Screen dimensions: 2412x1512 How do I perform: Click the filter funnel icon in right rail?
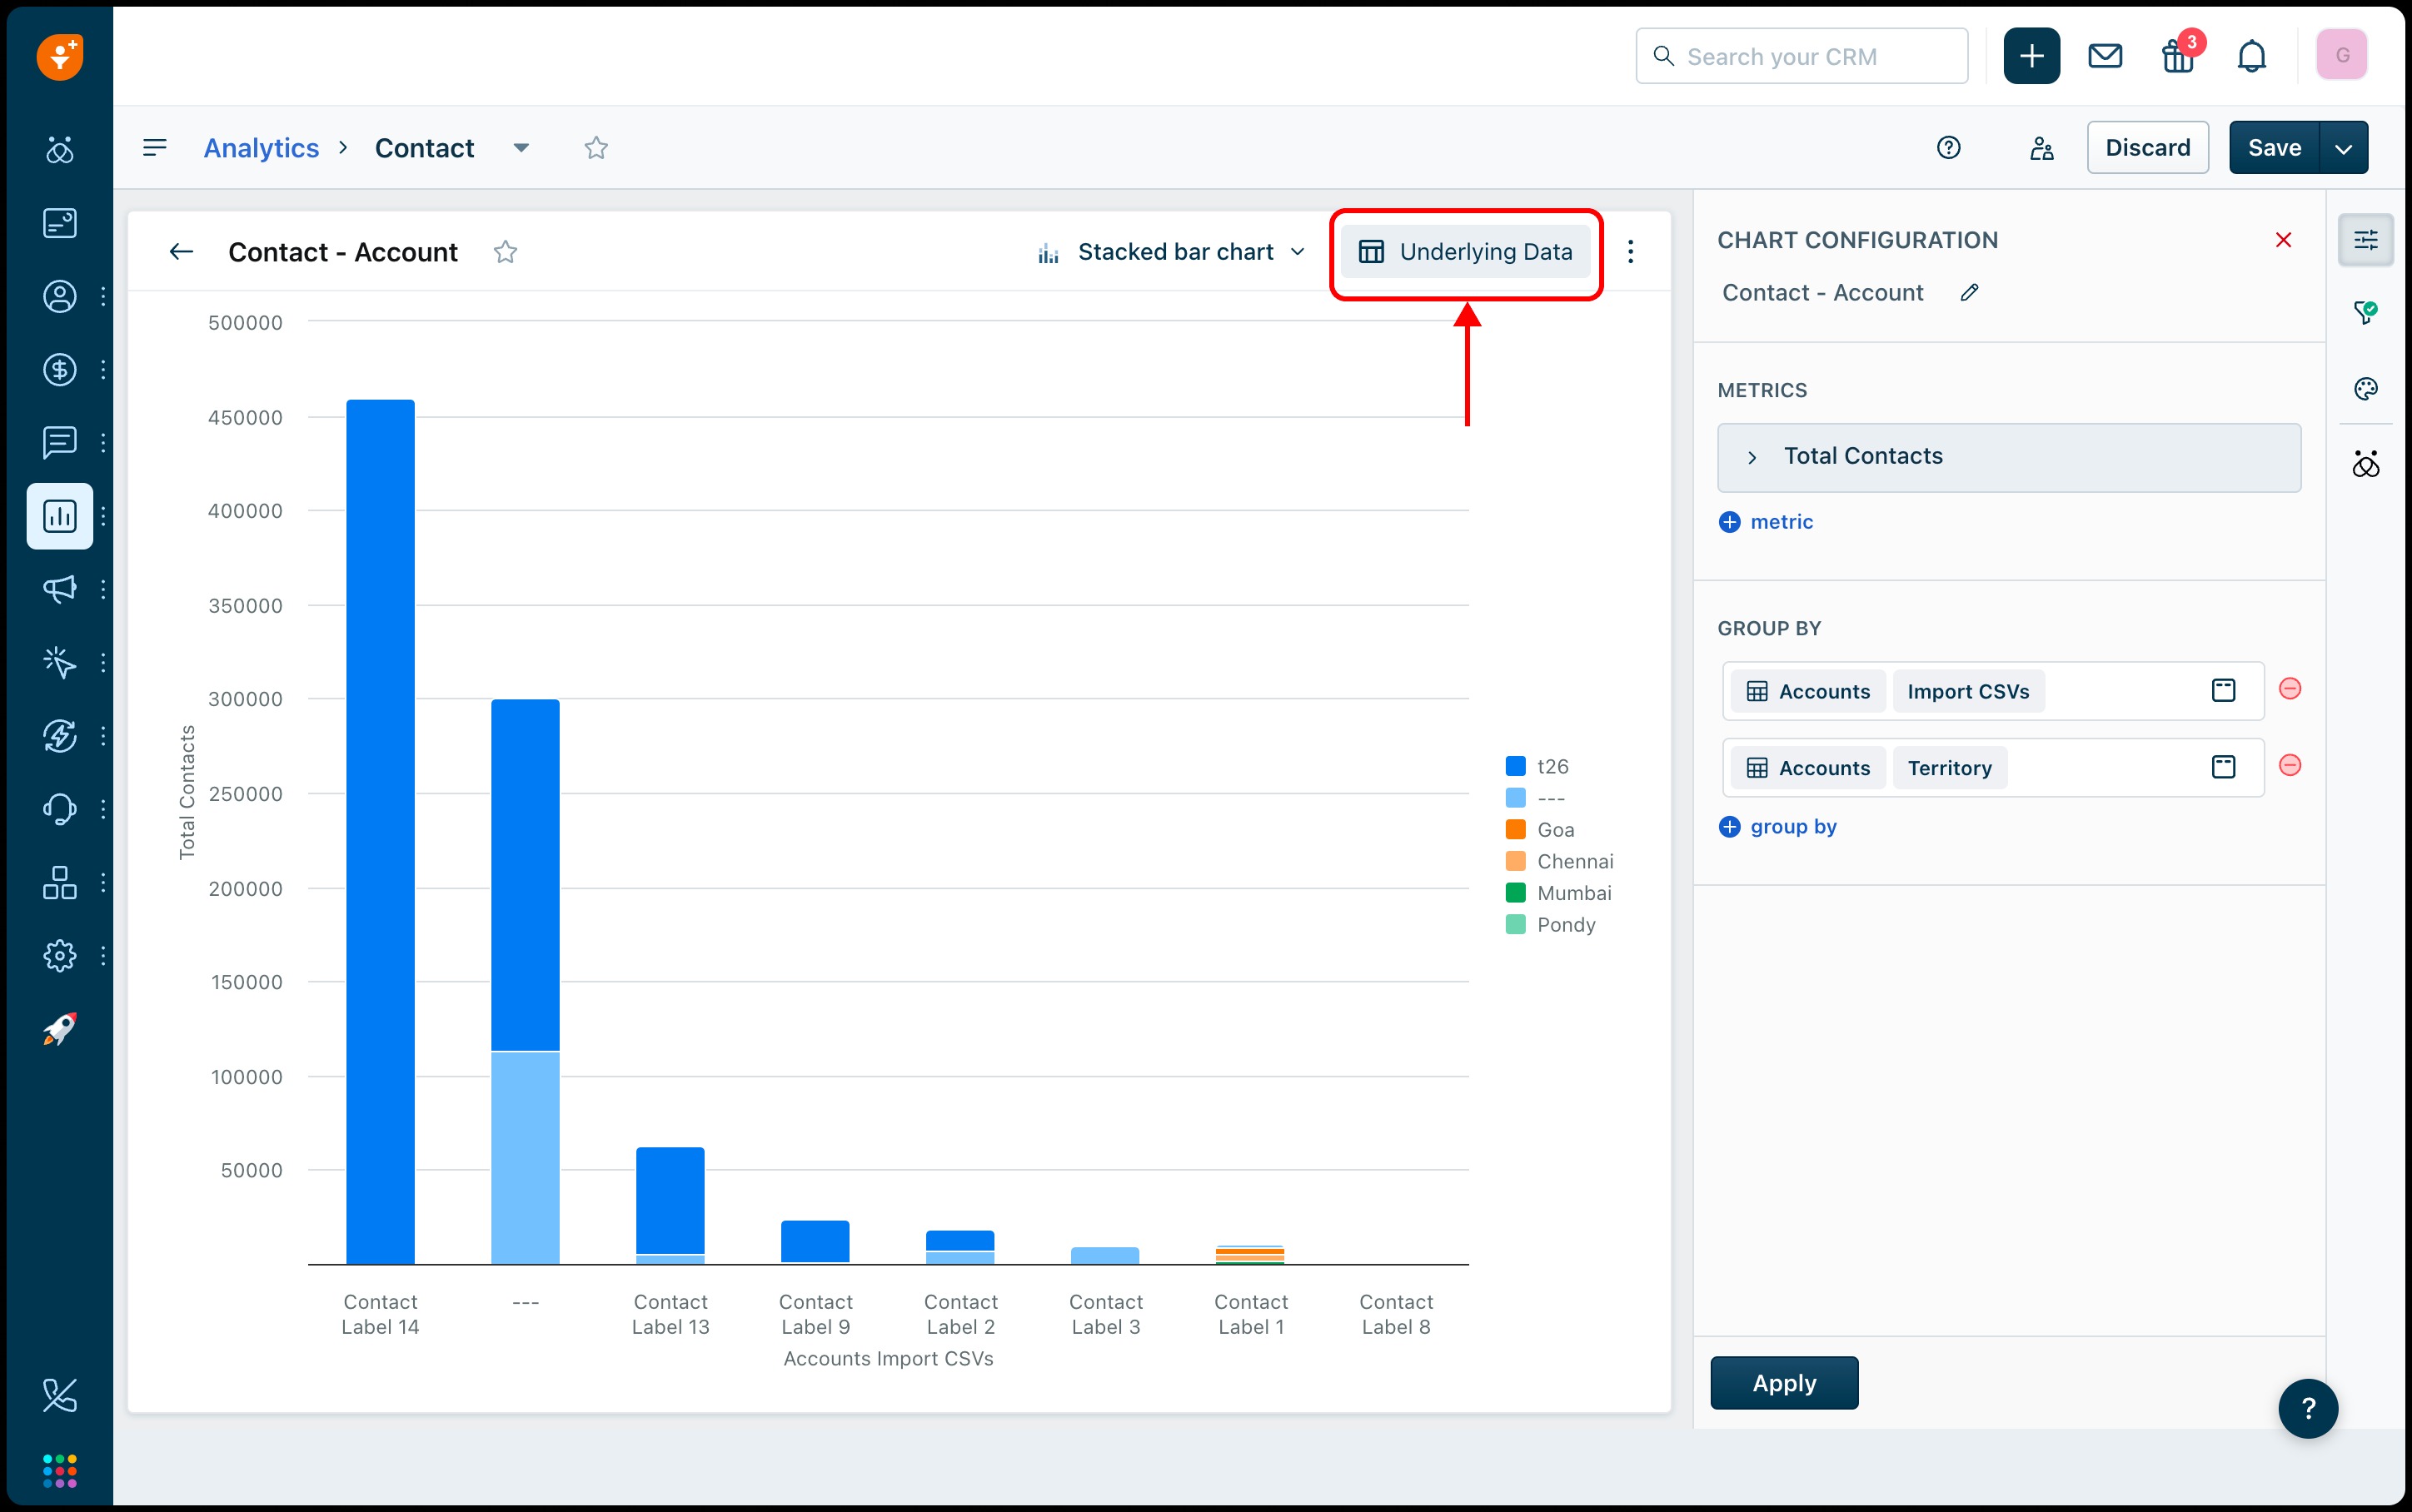click(2365, 313)
